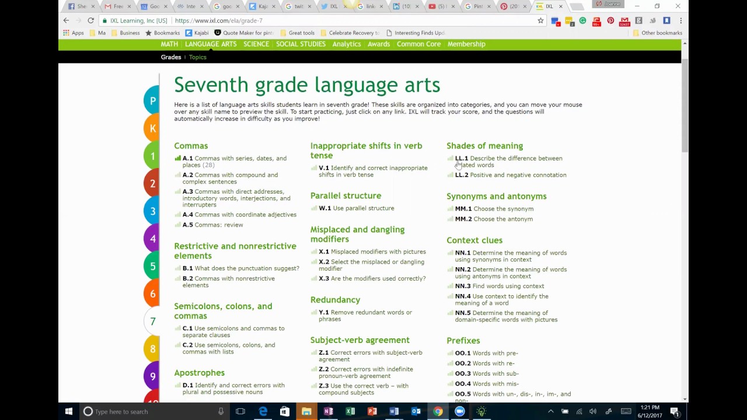Viewport: 747px width, 420px height.
Task: Click Cortana microphone in the taskbar
Action: 221,412
